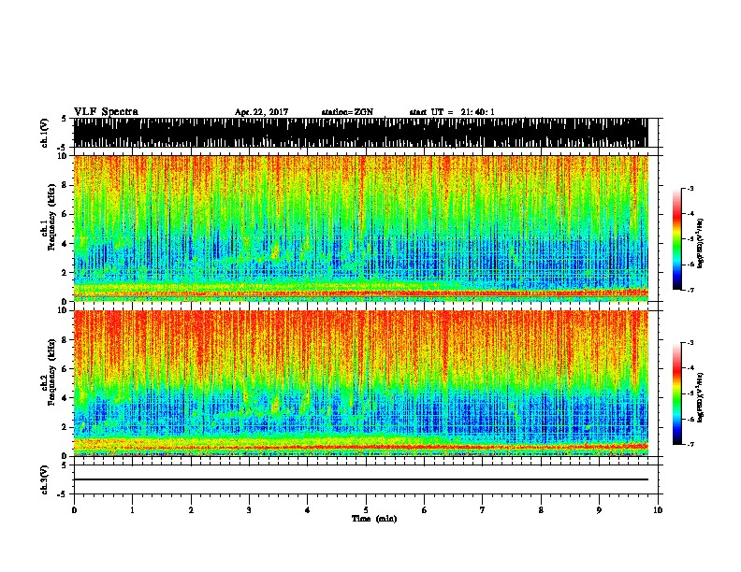This screenshot has width=741, height=572.
Task: Click the "-5" tick on ch.1(V) axis
Action: coord(62,148)
